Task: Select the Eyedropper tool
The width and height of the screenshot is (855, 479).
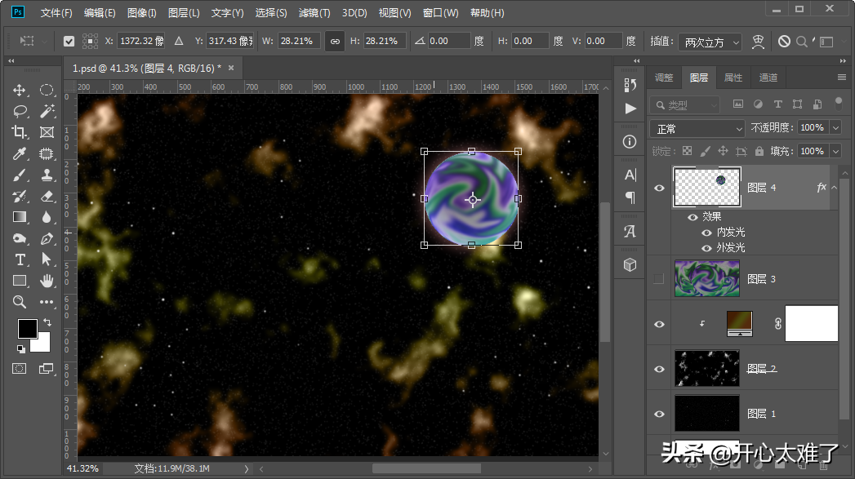Action: click(20, 153)
